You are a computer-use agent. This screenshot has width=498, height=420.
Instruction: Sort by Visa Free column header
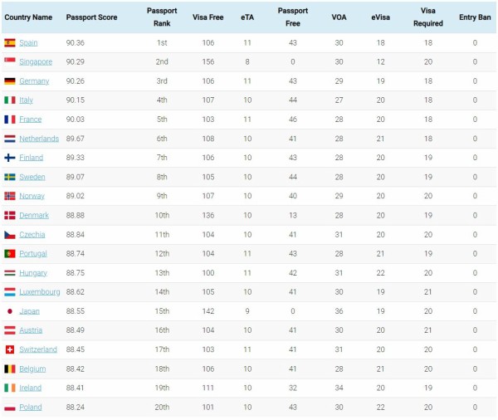208,17
